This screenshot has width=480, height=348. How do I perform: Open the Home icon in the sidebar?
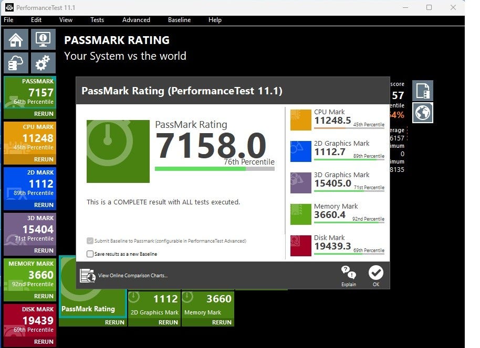(16, 39)
